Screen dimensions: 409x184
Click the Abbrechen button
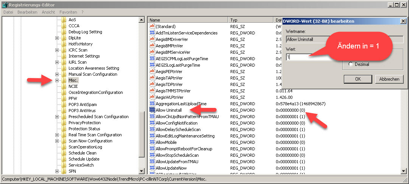(x=389, y=79)
